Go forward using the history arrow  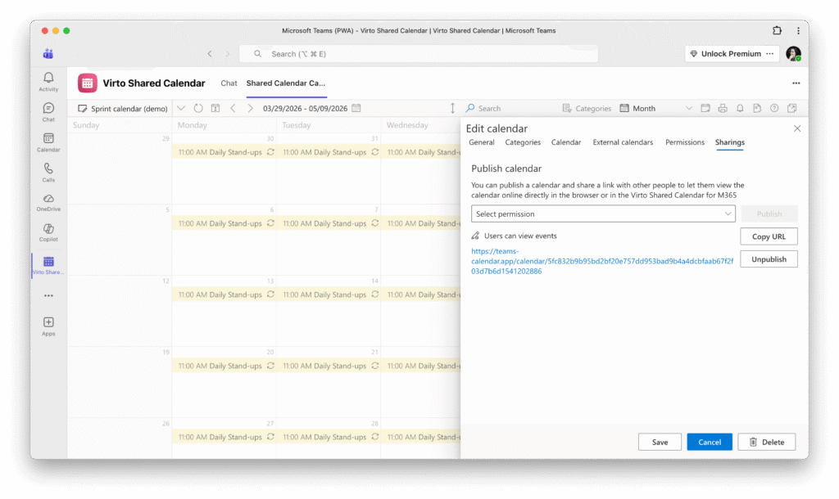(228, 53)
